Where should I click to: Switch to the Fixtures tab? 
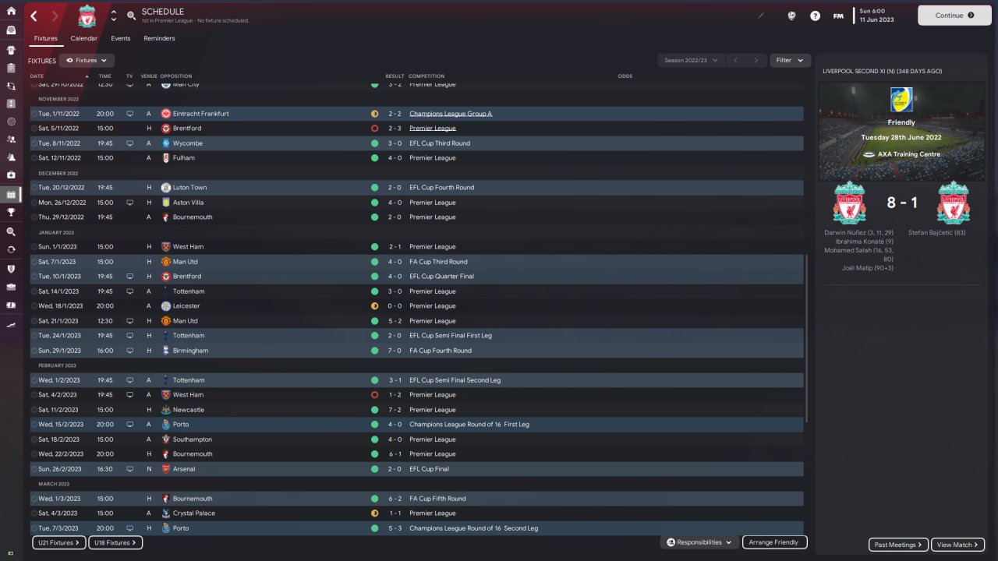[x=46, y=38]
